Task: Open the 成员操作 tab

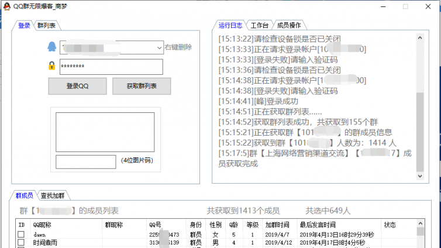Action: coord(289,25)
